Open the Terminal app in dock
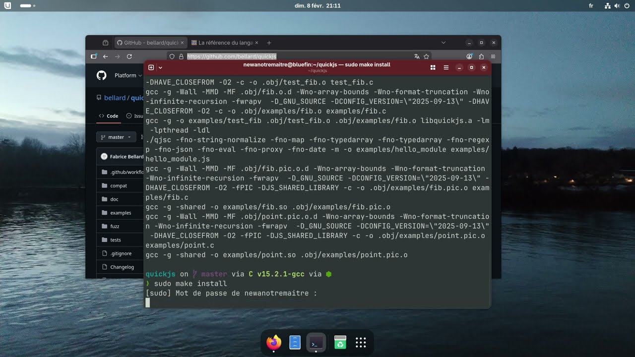Viewport: 635px width, 357px height. click(x=316, y=342)
